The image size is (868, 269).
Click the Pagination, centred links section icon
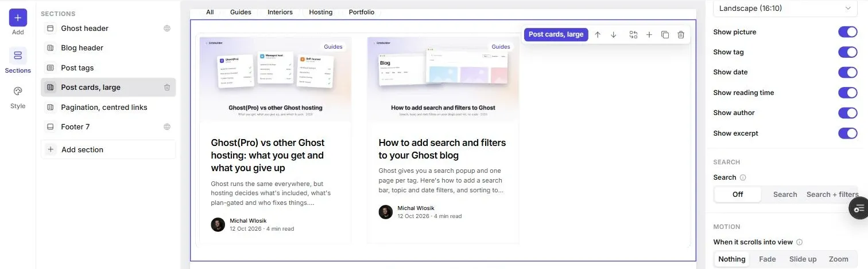click(51, 107)
